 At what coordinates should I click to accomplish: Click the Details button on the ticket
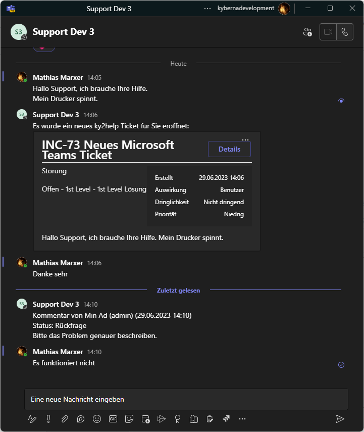point(229,149)
